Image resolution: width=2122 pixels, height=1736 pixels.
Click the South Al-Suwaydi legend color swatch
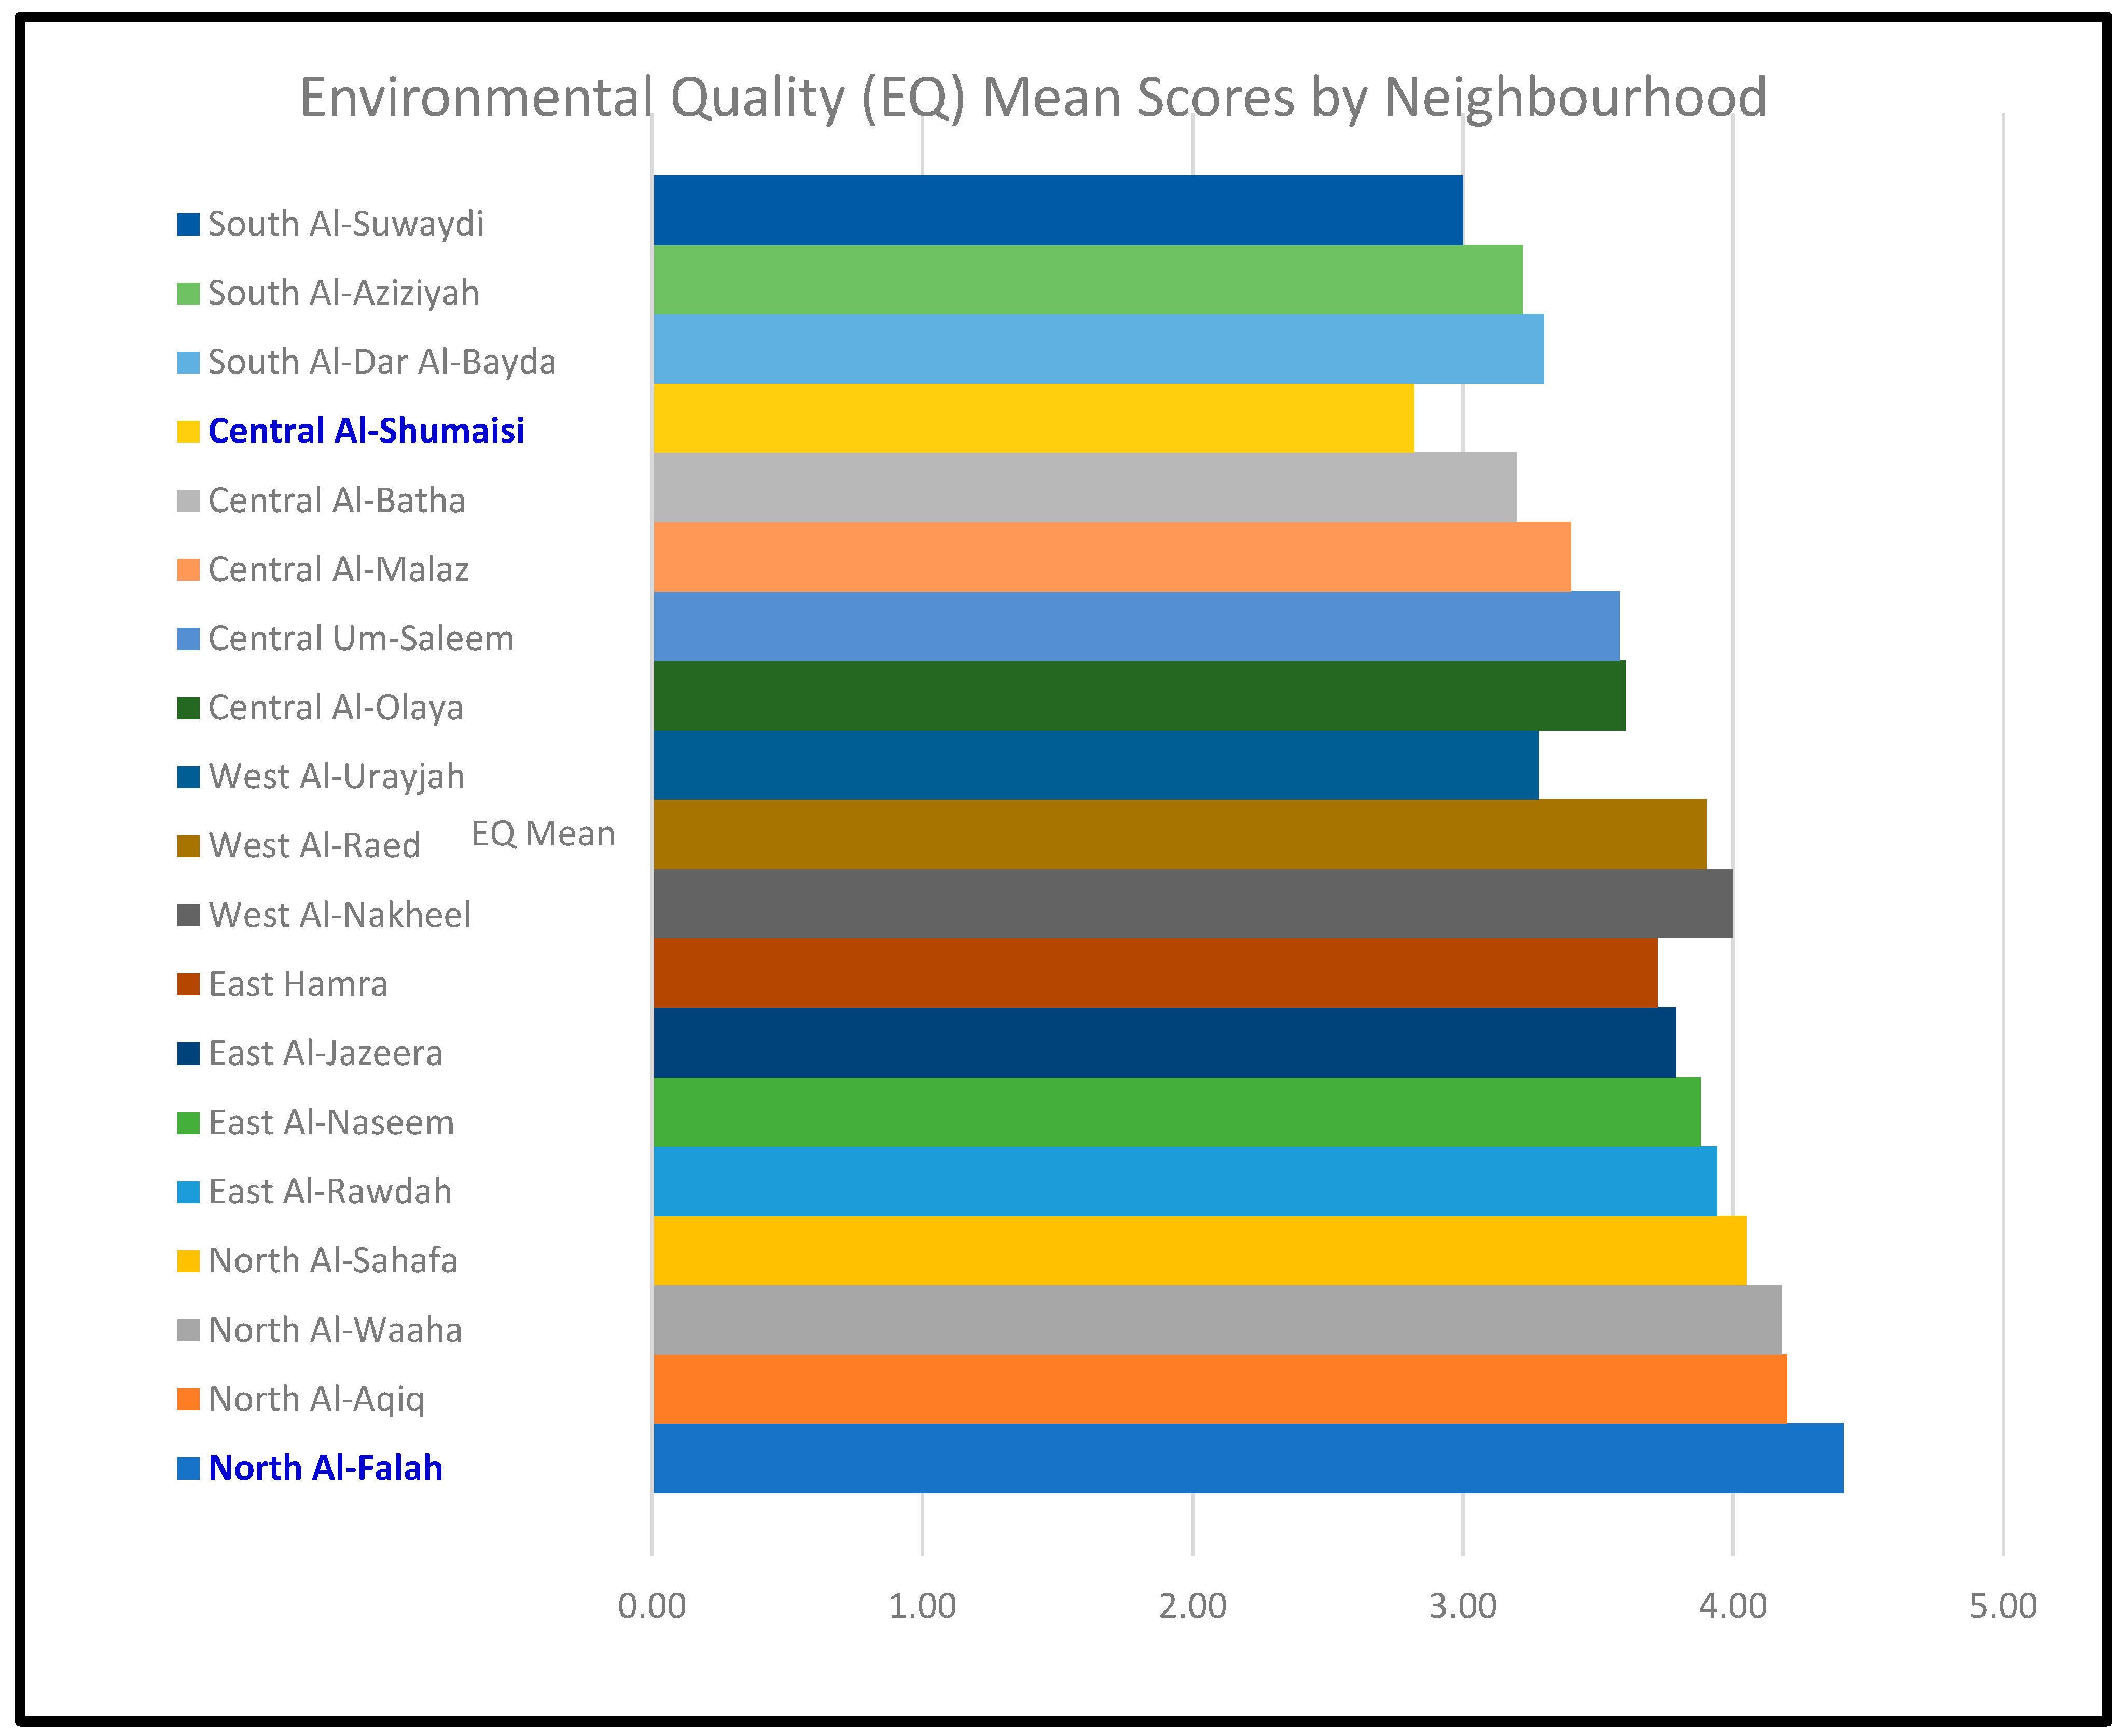click(188, 224)
